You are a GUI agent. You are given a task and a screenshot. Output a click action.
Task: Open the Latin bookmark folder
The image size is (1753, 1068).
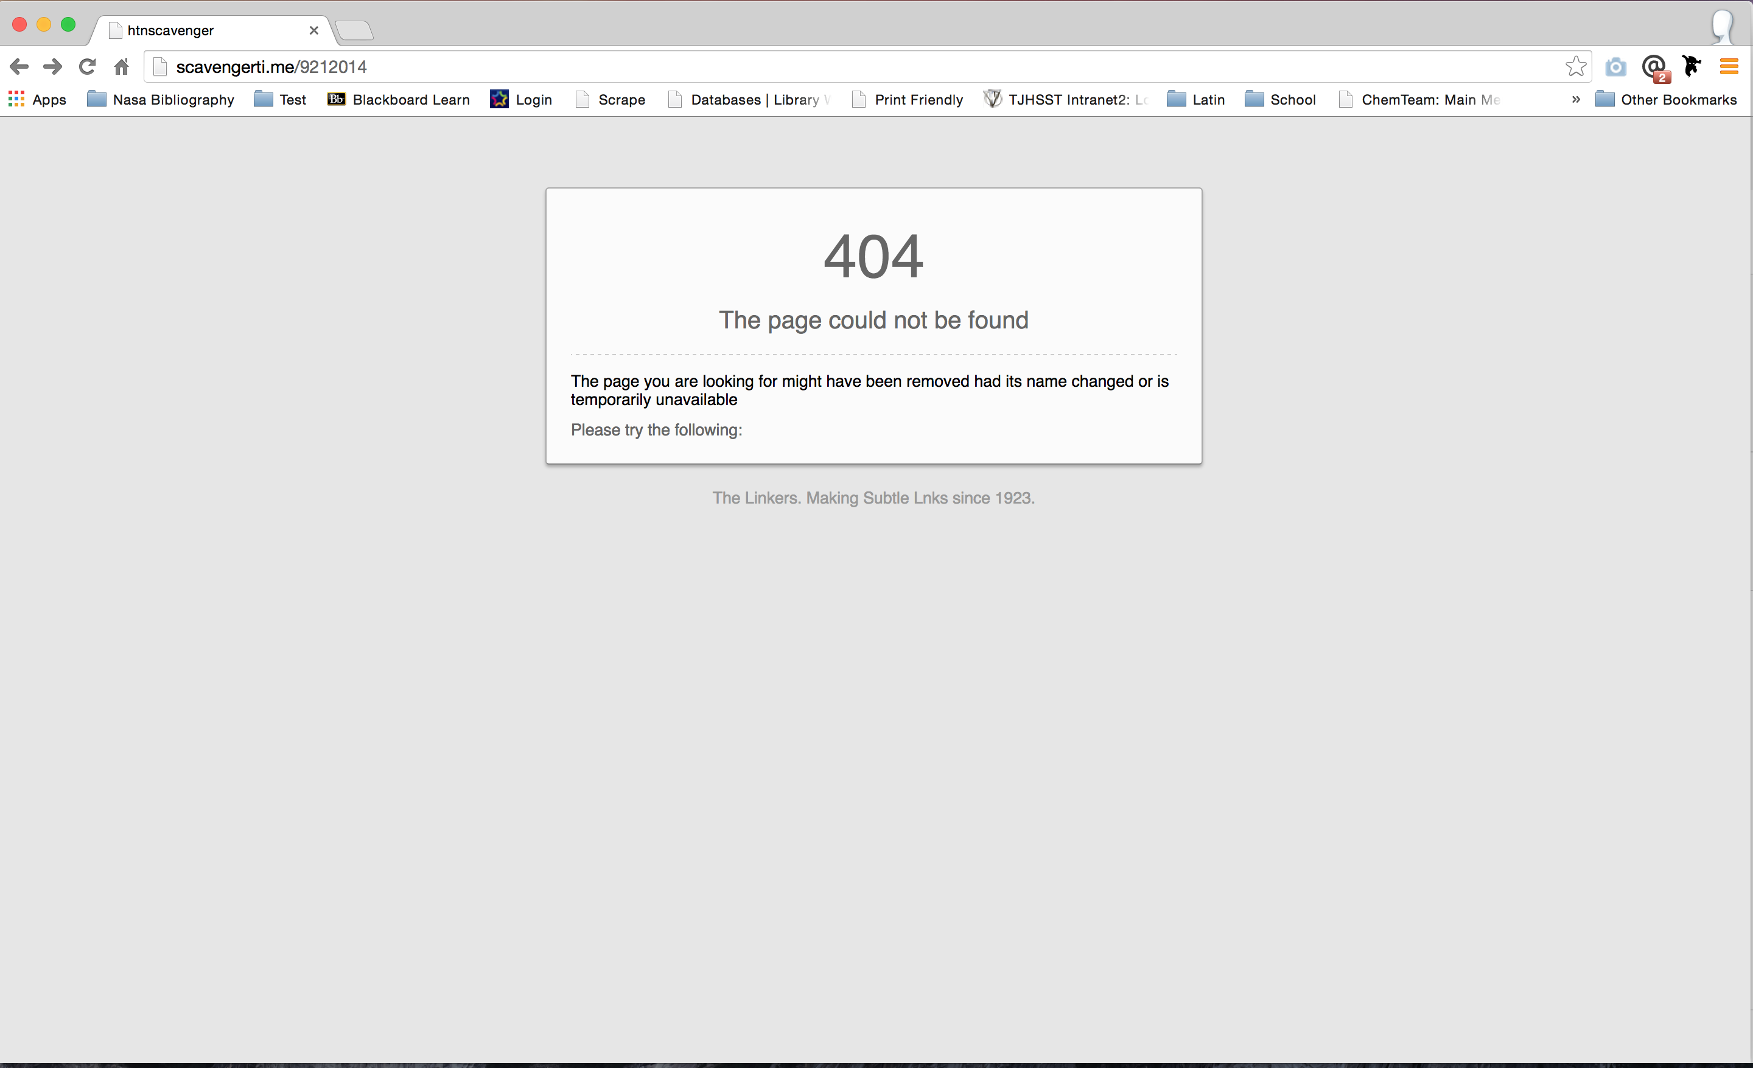[1197, 100]
